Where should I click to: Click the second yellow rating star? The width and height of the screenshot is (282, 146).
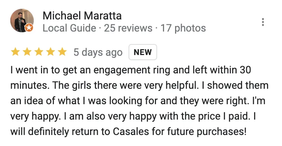pos(27,52)
